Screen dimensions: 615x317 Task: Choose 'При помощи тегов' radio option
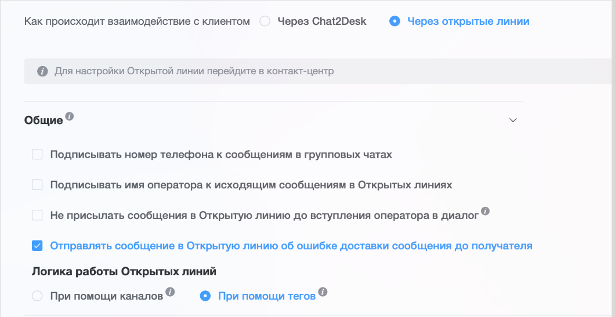205,296
